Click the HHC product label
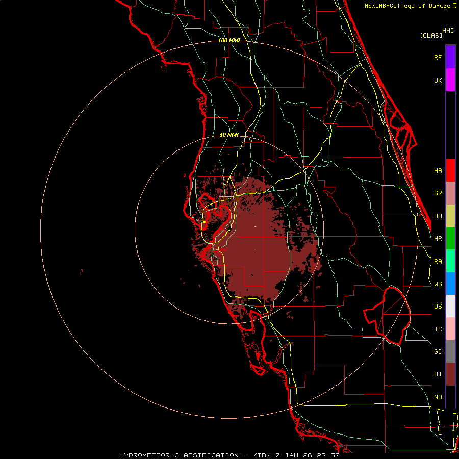The height and width of the screenshot is (459, 459). click(x=448, y=31)
